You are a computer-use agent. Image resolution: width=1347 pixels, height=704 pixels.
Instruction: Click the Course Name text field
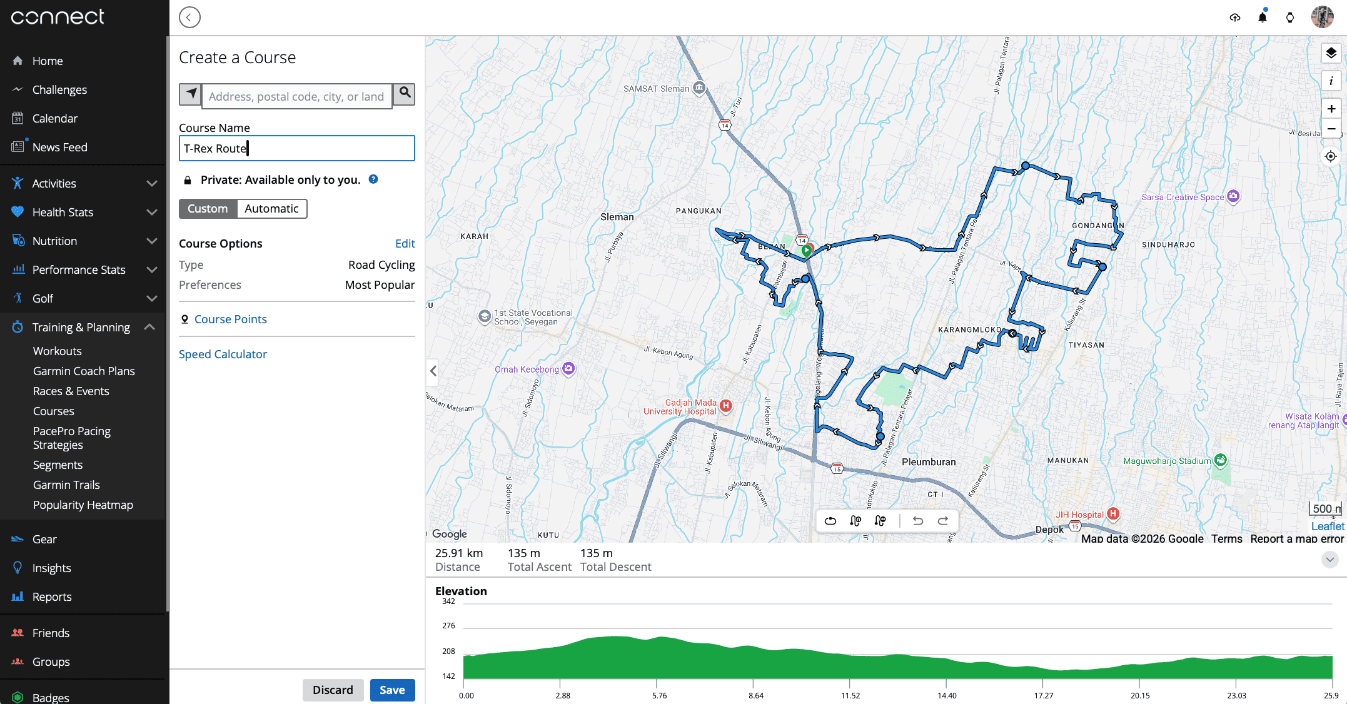pos(297,148)
